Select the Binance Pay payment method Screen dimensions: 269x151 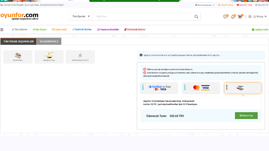coord(49,57)
